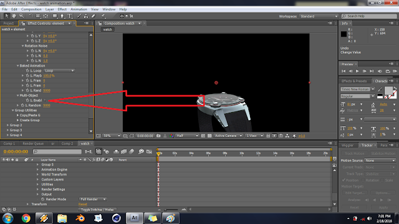The height and width of the screenshot is (224, 399).
Task: Select the Rectangle shape tool
Action: pos(55,16)
